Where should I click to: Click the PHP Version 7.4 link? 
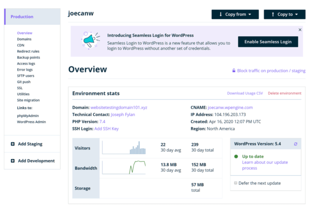(102, 121)
